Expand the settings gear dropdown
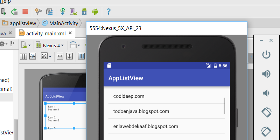This screenshot has width=280, height=140. click(3, 44)
